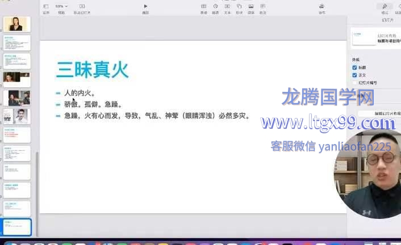Enable the Slide Number checkbox

[355, 83]
